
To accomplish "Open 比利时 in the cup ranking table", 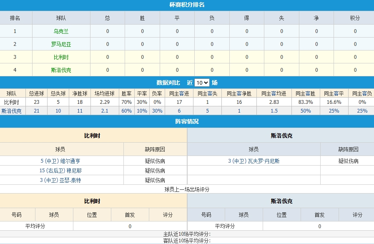I will [61, 57].
